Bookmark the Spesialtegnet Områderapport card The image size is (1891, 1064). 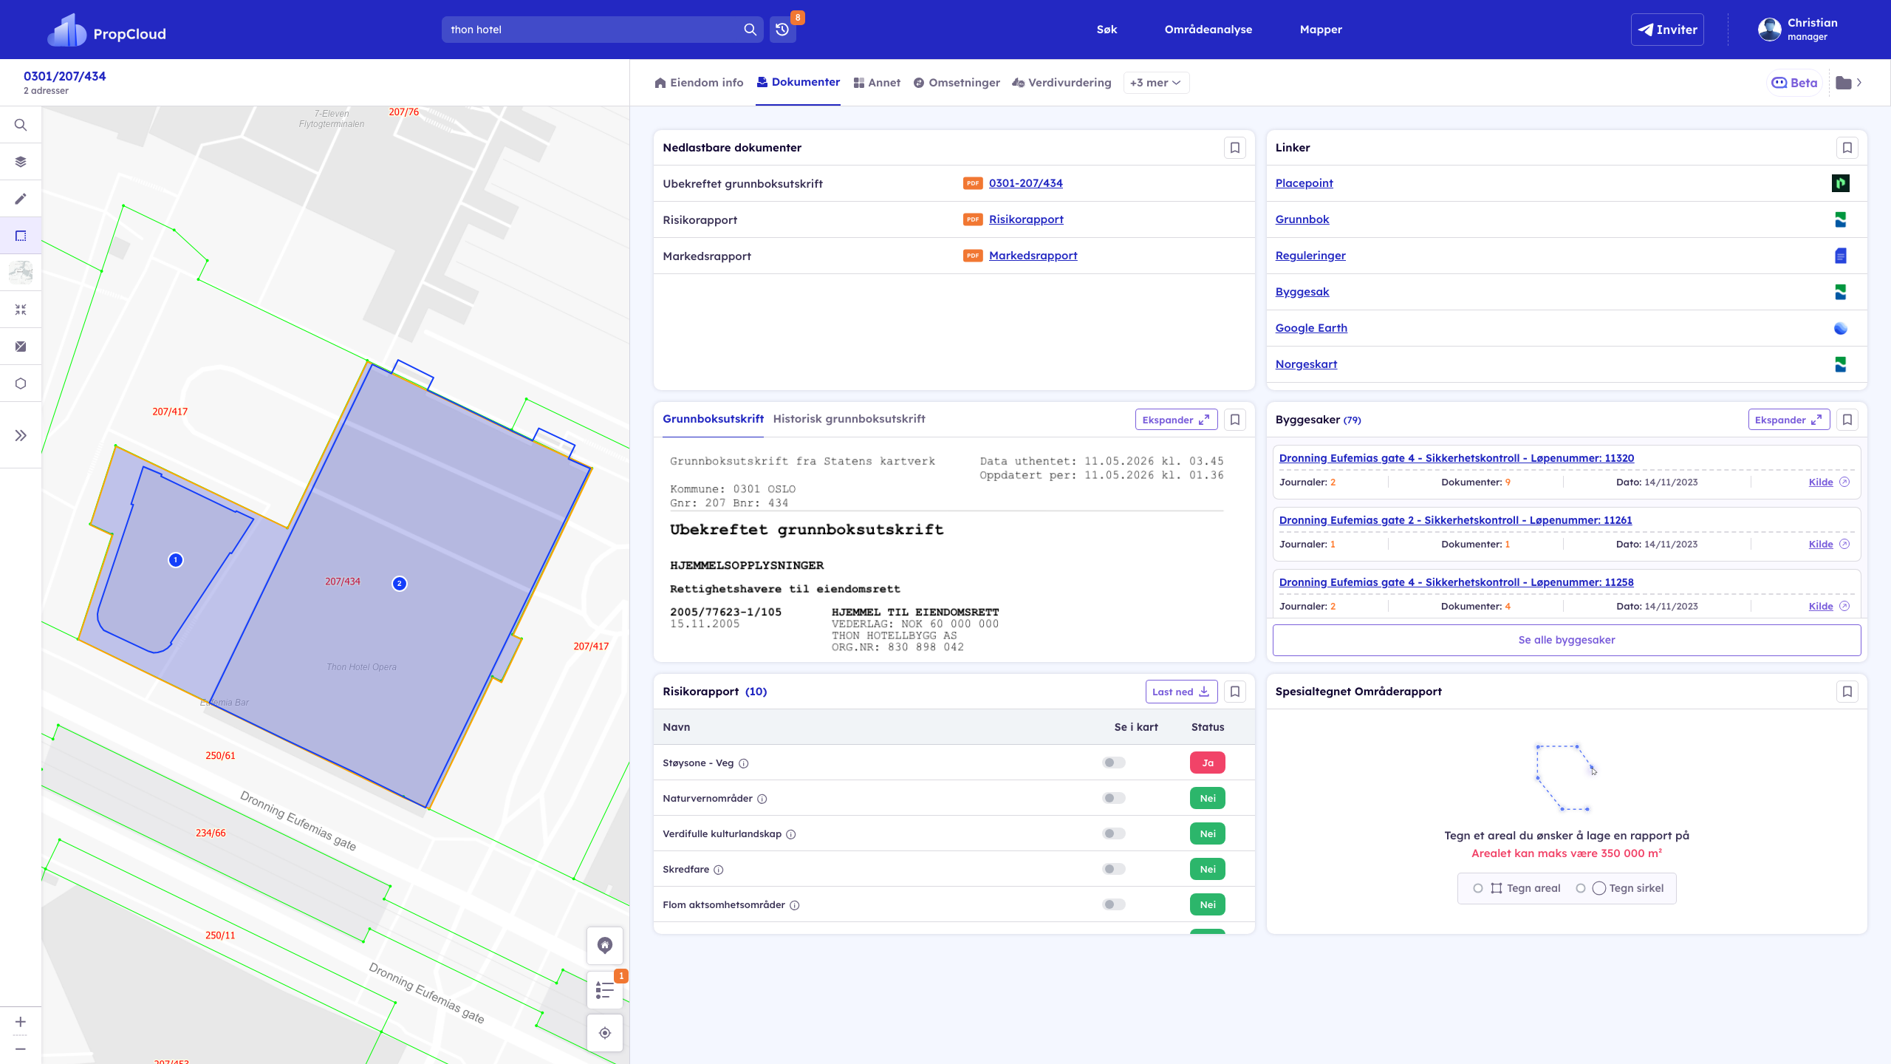click(x=1847, y=692)
